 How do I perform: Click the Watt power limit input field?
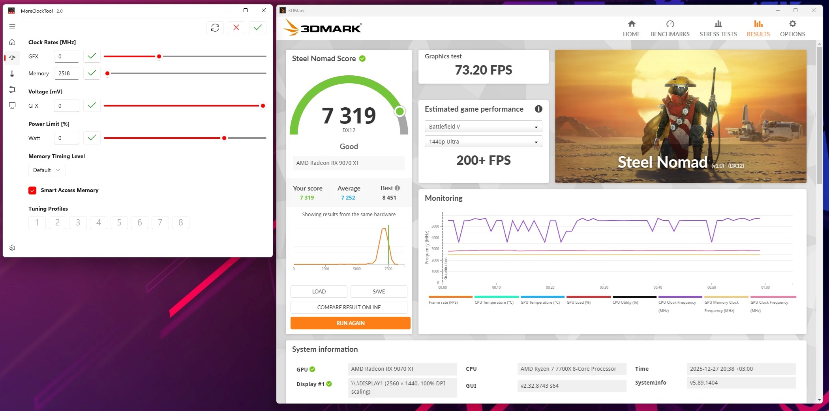coord(67,138)
